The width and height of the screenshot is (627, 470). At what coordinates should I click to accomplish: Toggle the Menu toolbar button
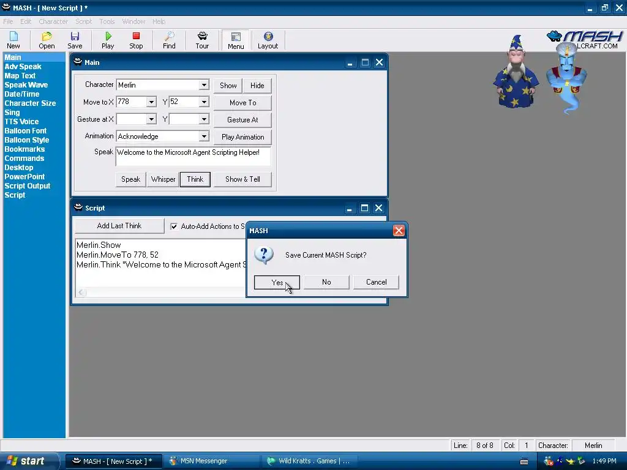click(236, 40)
